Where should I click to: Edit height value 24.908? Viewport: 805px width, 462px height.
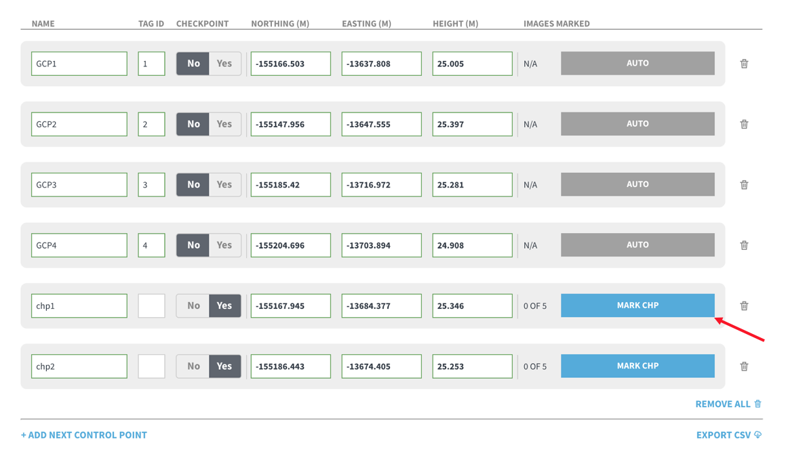click(x=472, y=245)
